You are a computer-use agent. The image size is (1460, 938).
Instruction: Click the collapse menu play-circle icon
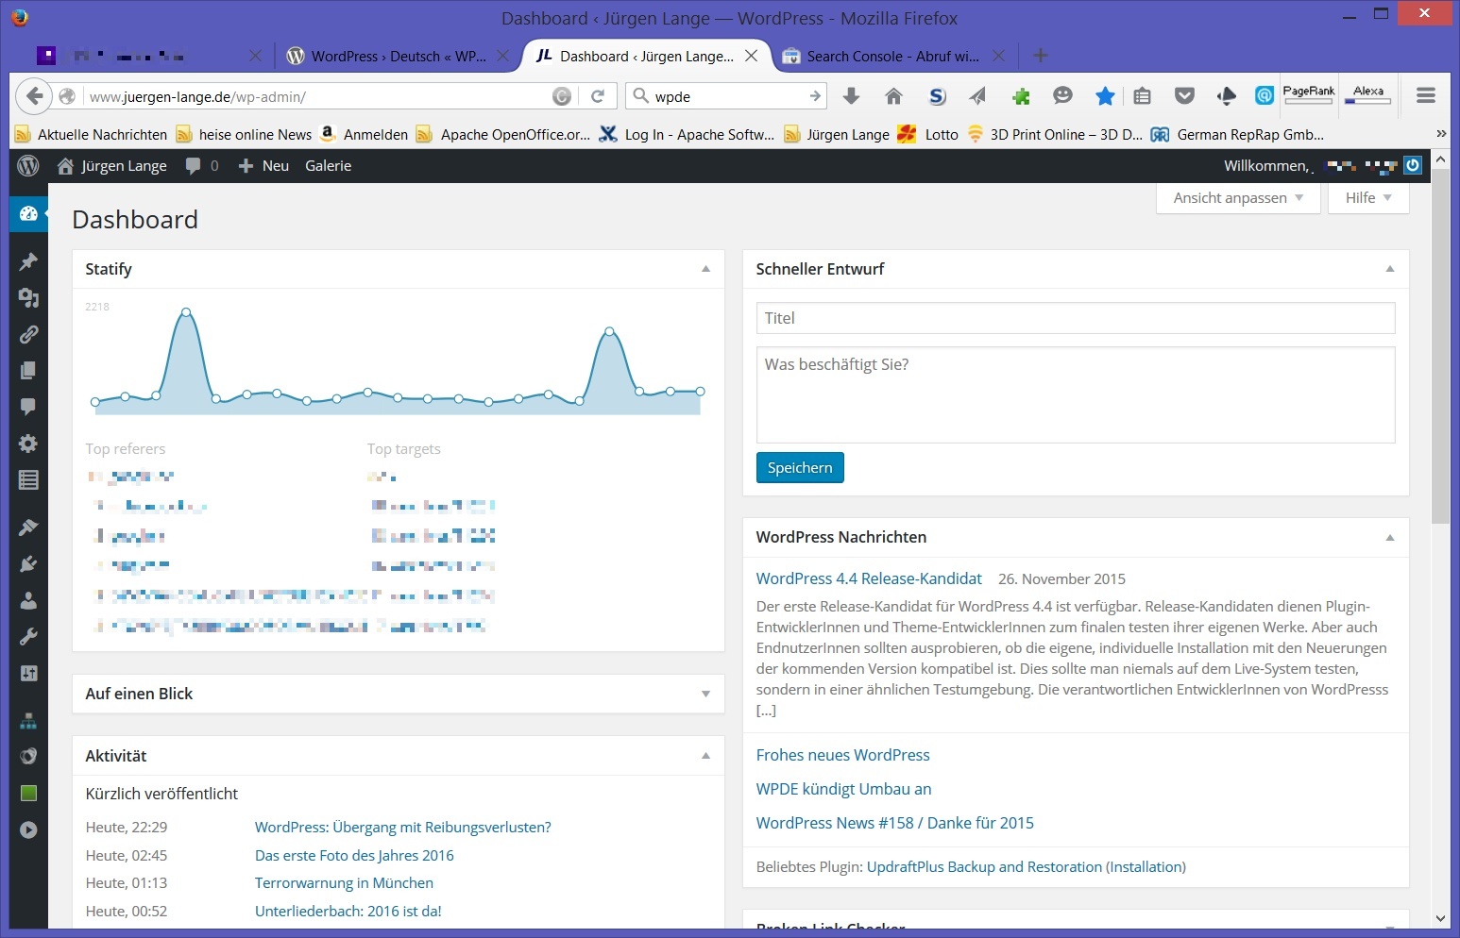coord(28,829)
